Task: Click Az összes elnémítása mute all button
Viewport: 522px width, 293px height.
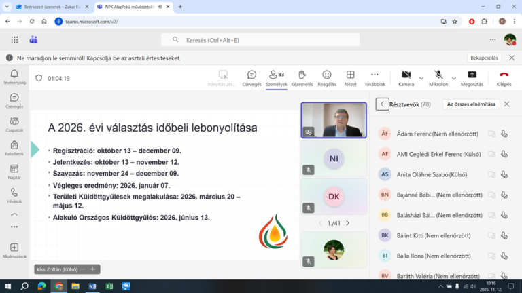Action: coord(470,104)
